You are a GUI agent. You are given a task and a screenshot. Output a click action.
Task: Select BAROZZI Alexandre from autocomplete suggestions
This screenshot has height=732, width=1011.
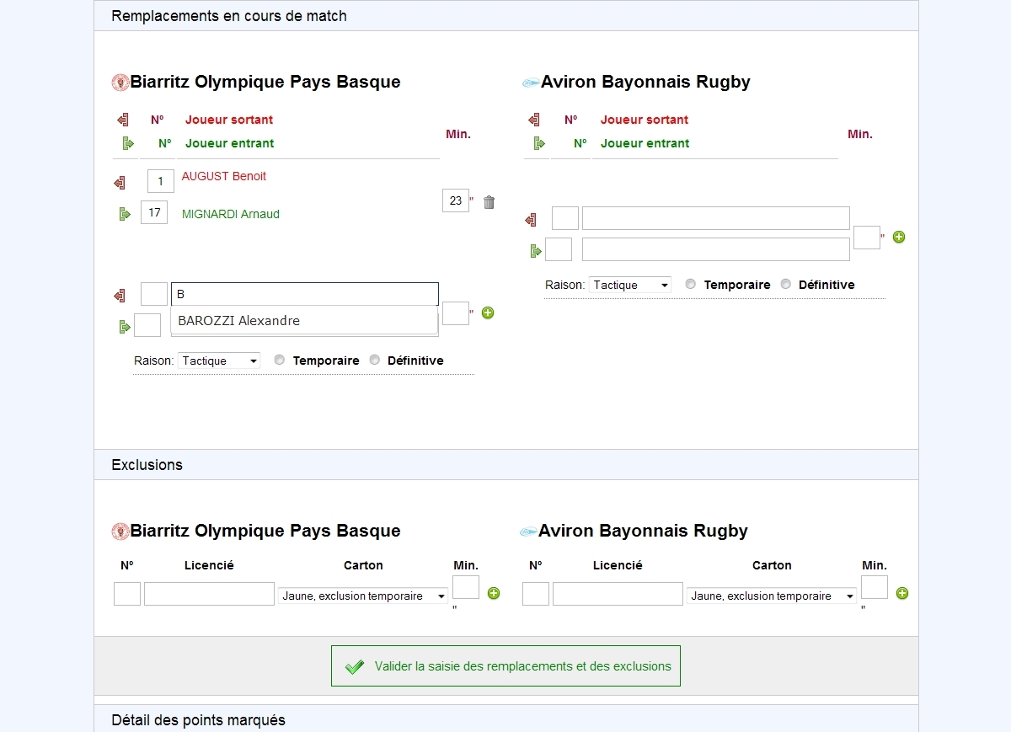[x=239, y=321]
